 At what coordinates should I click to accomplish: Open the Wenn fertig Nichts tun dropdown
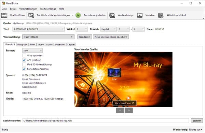coord(195,130)
